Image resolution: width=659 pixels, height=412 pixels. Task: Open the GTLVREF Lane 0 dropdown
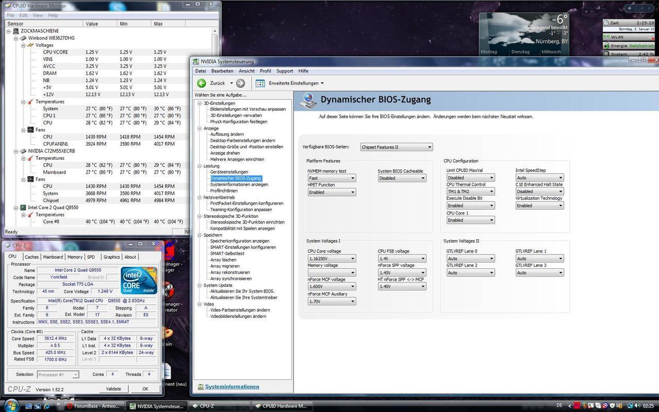click(471, 259)
